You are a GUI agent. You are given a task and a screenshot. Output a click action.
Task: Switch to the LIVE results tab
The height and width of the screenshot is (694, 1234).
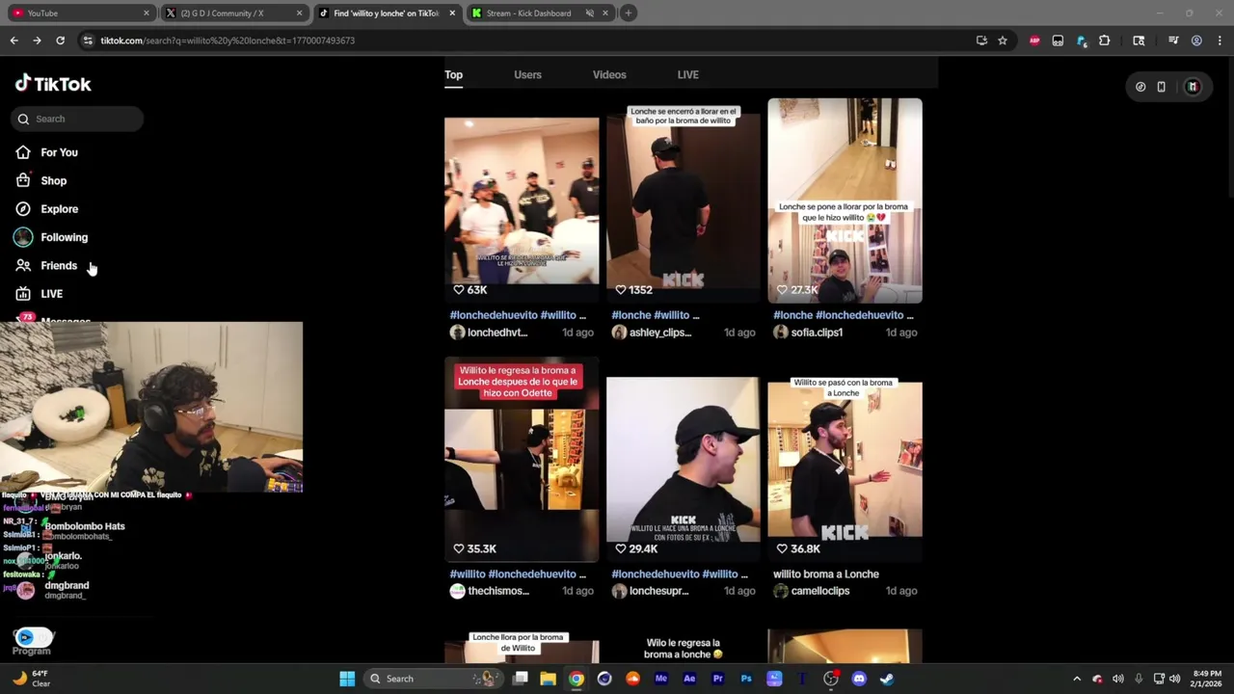(688, 74)
